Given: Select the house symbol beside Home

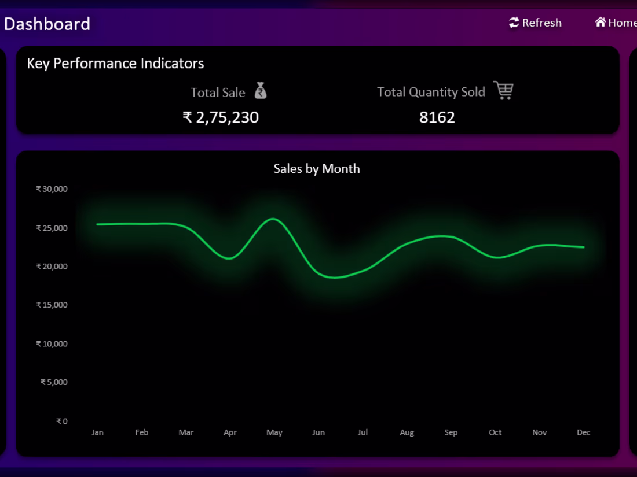Looking at the screenshot, I should point(601,23).
